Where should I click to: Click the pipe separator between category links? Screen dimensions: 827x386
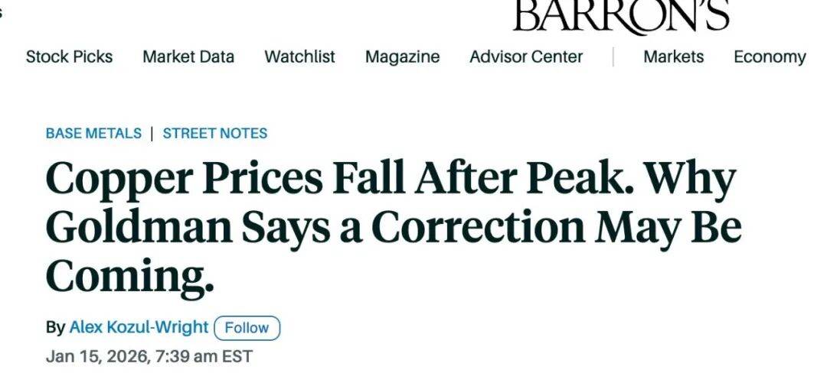152,133
